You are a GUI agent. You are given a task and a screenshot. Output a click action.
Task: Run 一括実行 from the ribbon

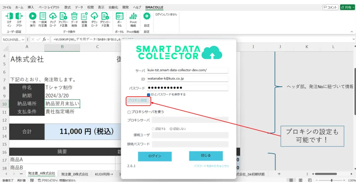(32, 16)
